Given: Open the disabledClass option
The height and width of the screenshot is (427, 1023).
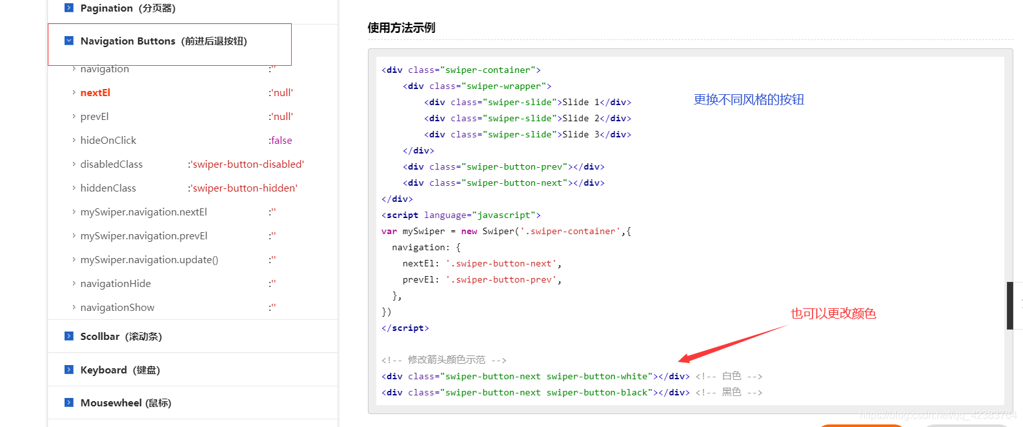Looking at the screenshot, I should (x=111, y=164).
